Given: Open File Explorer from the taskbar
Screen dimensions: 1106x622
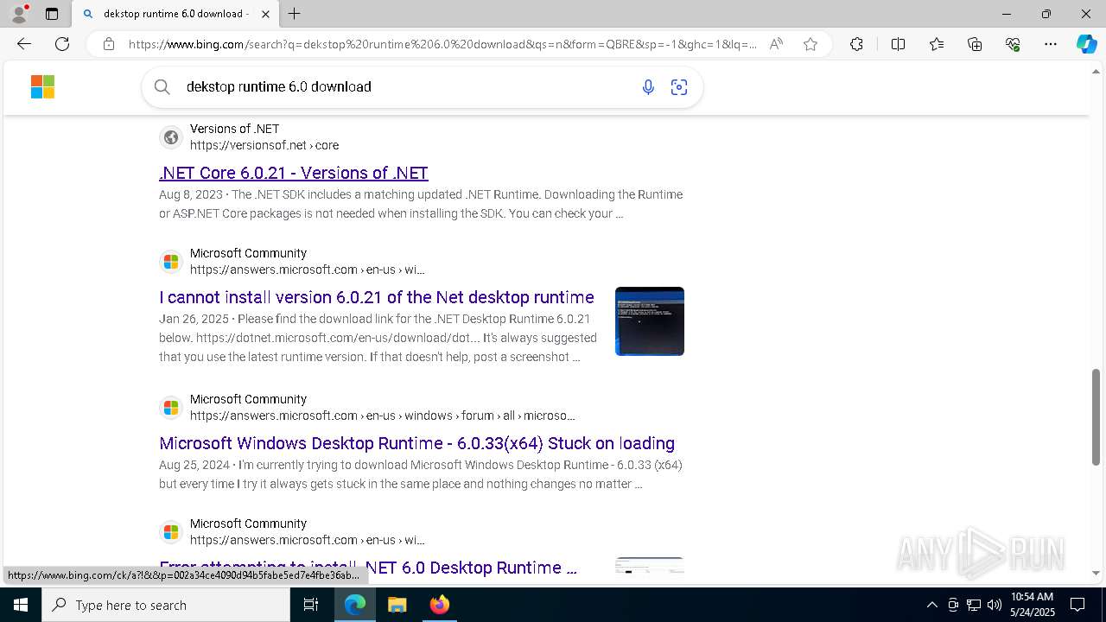Looking at the screenshot, I should tap(397, 605).
